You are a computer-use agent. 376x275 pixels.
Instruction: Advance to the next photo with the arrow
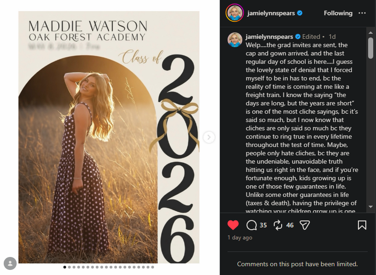[209, 137]
